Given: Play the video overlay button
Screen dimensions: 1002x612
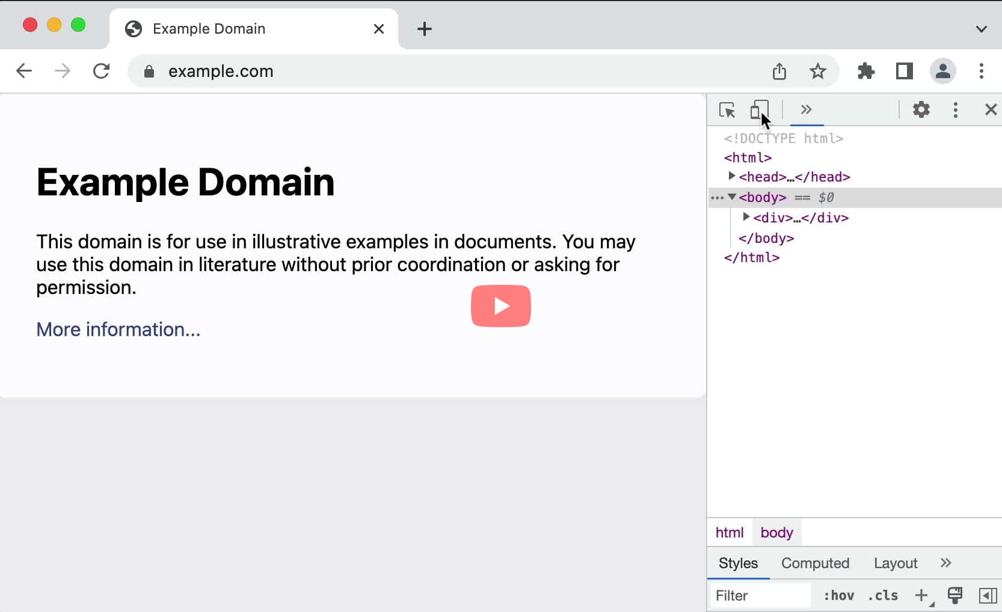Looking at the screenshot, I should coord(500,306).
